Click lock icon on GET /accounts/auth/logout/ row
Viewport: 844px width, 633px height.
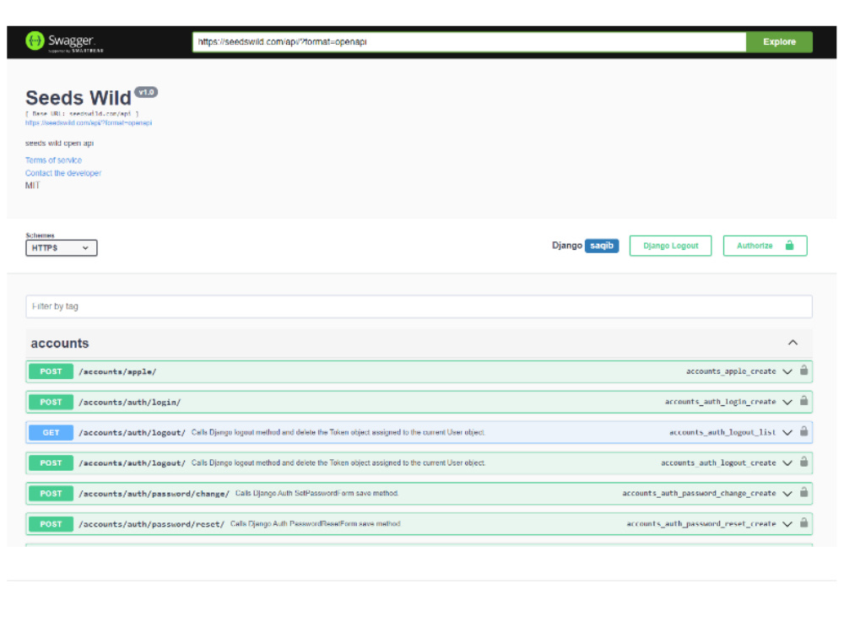point(803,431)
